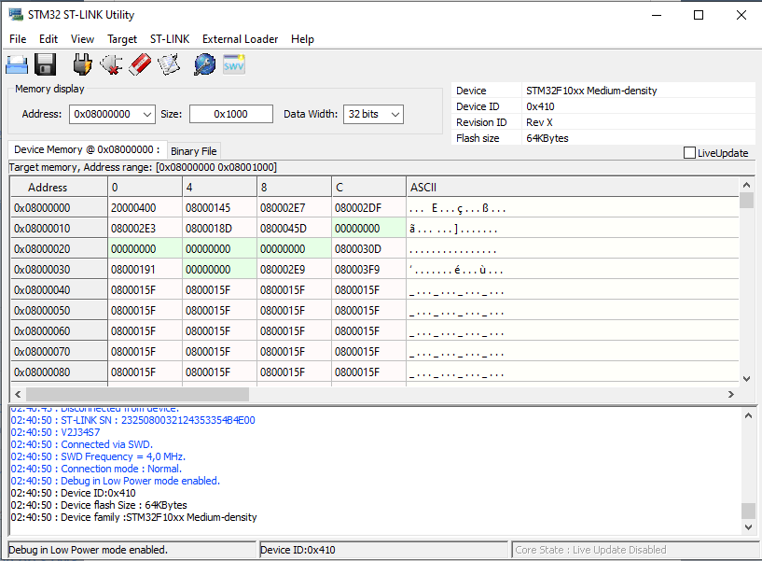Image resolution: width=762 pixels, height=561 pixels.
Task: Click the ASCII column header
Action: coord(573,188)
